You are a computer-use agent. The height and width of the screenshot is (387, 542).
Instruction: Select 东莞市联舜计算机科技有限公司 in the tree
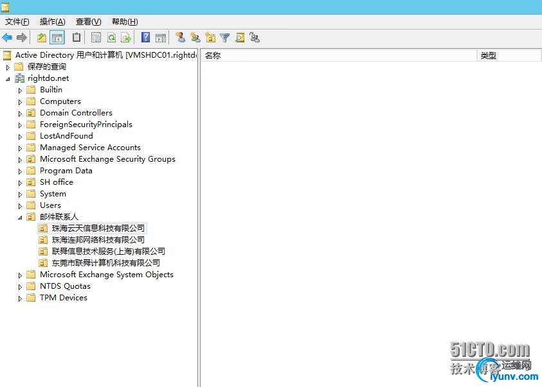coord(106,263)
